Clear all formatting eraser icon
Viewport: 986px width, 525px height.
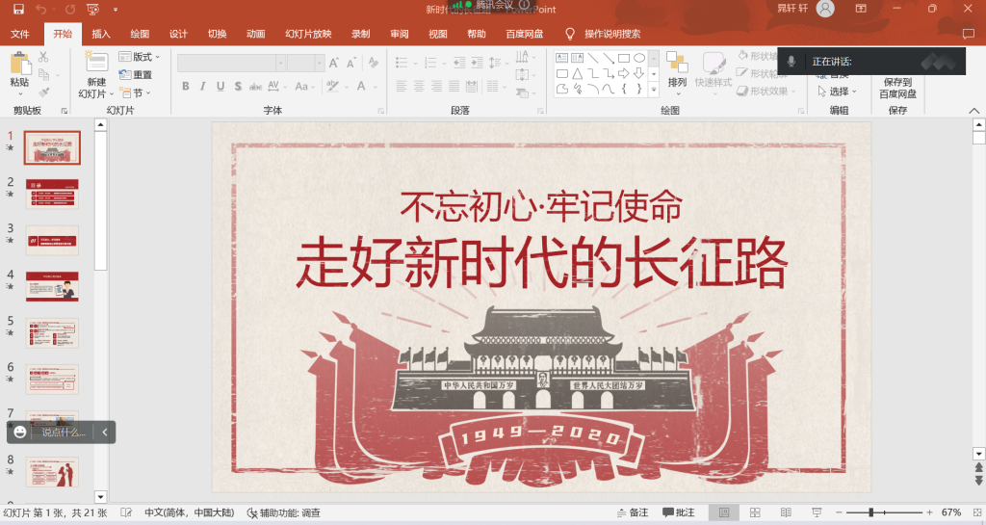(x=374, y=63)
